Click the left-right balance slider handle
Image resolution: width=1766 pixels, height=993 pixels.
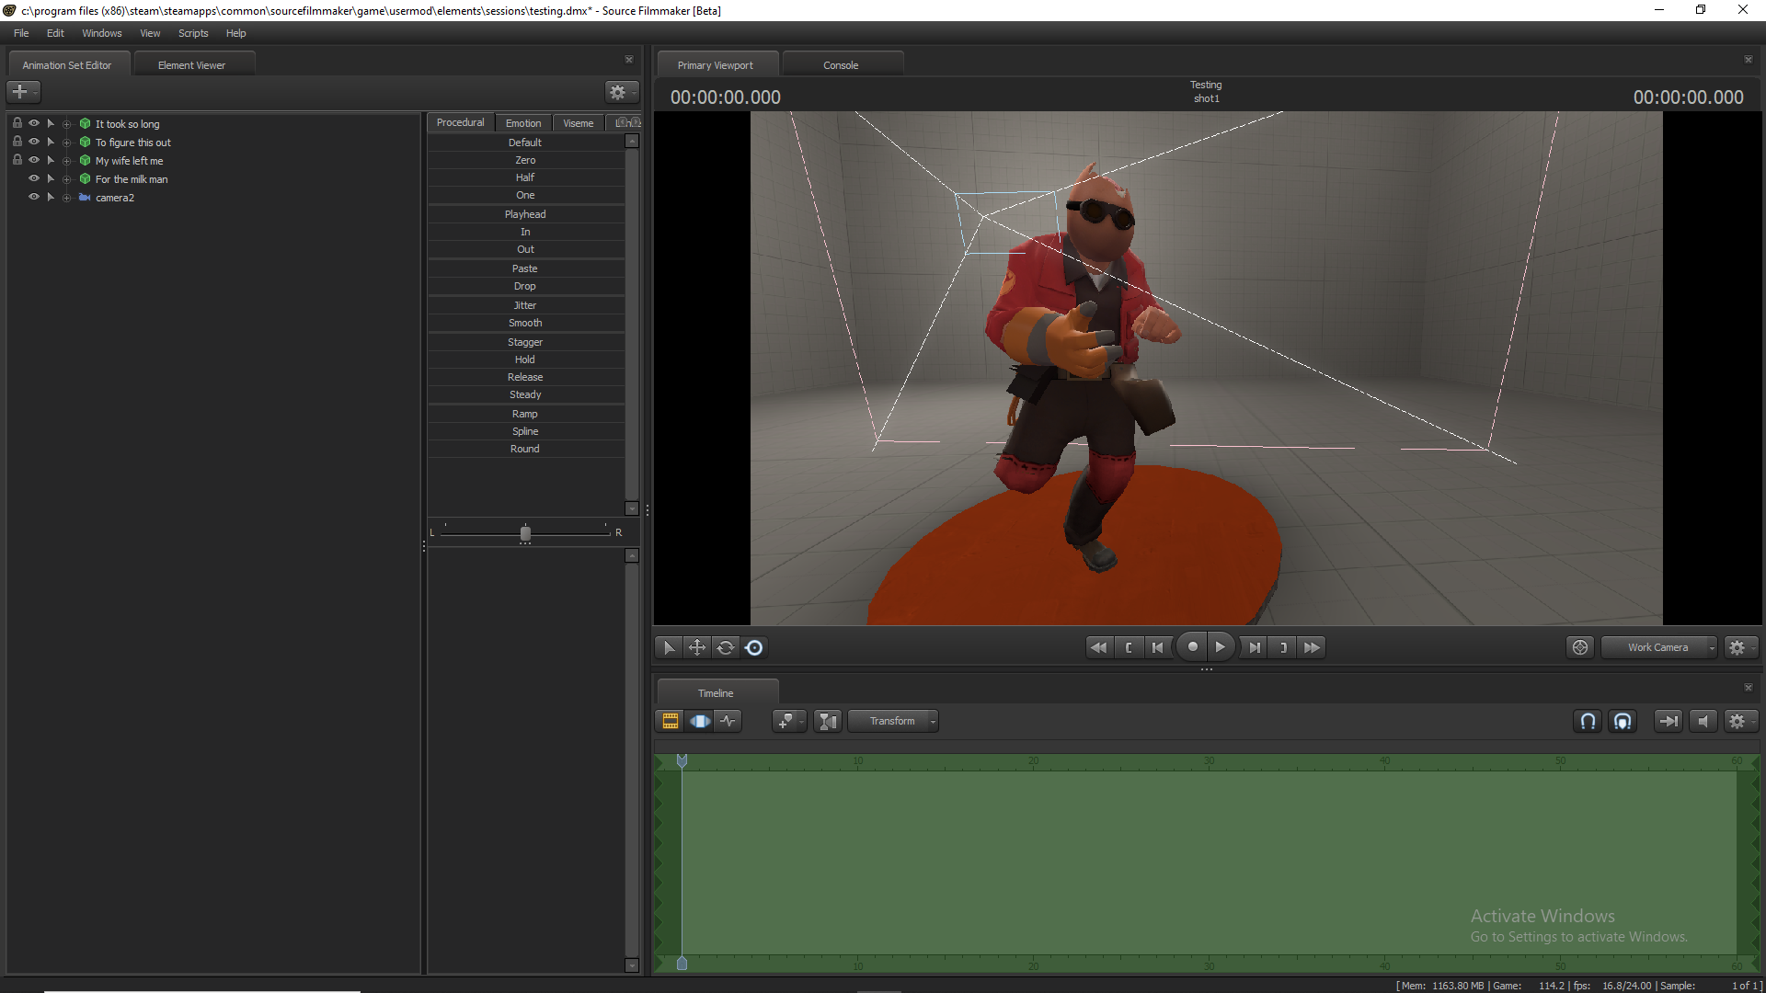(x=525, y=533)
